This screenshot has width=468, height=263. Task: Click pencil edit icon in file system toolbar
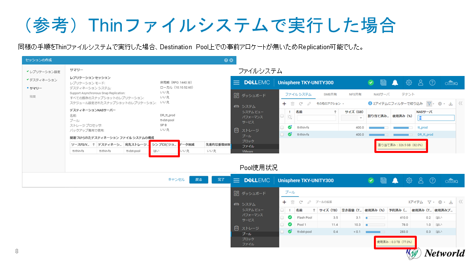click(309, 104)
